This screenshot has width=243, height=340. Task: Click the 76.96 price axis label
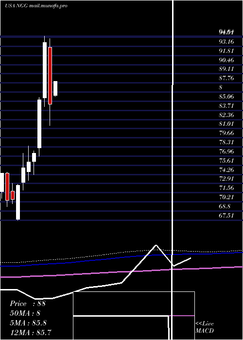[x=226, y=152]
